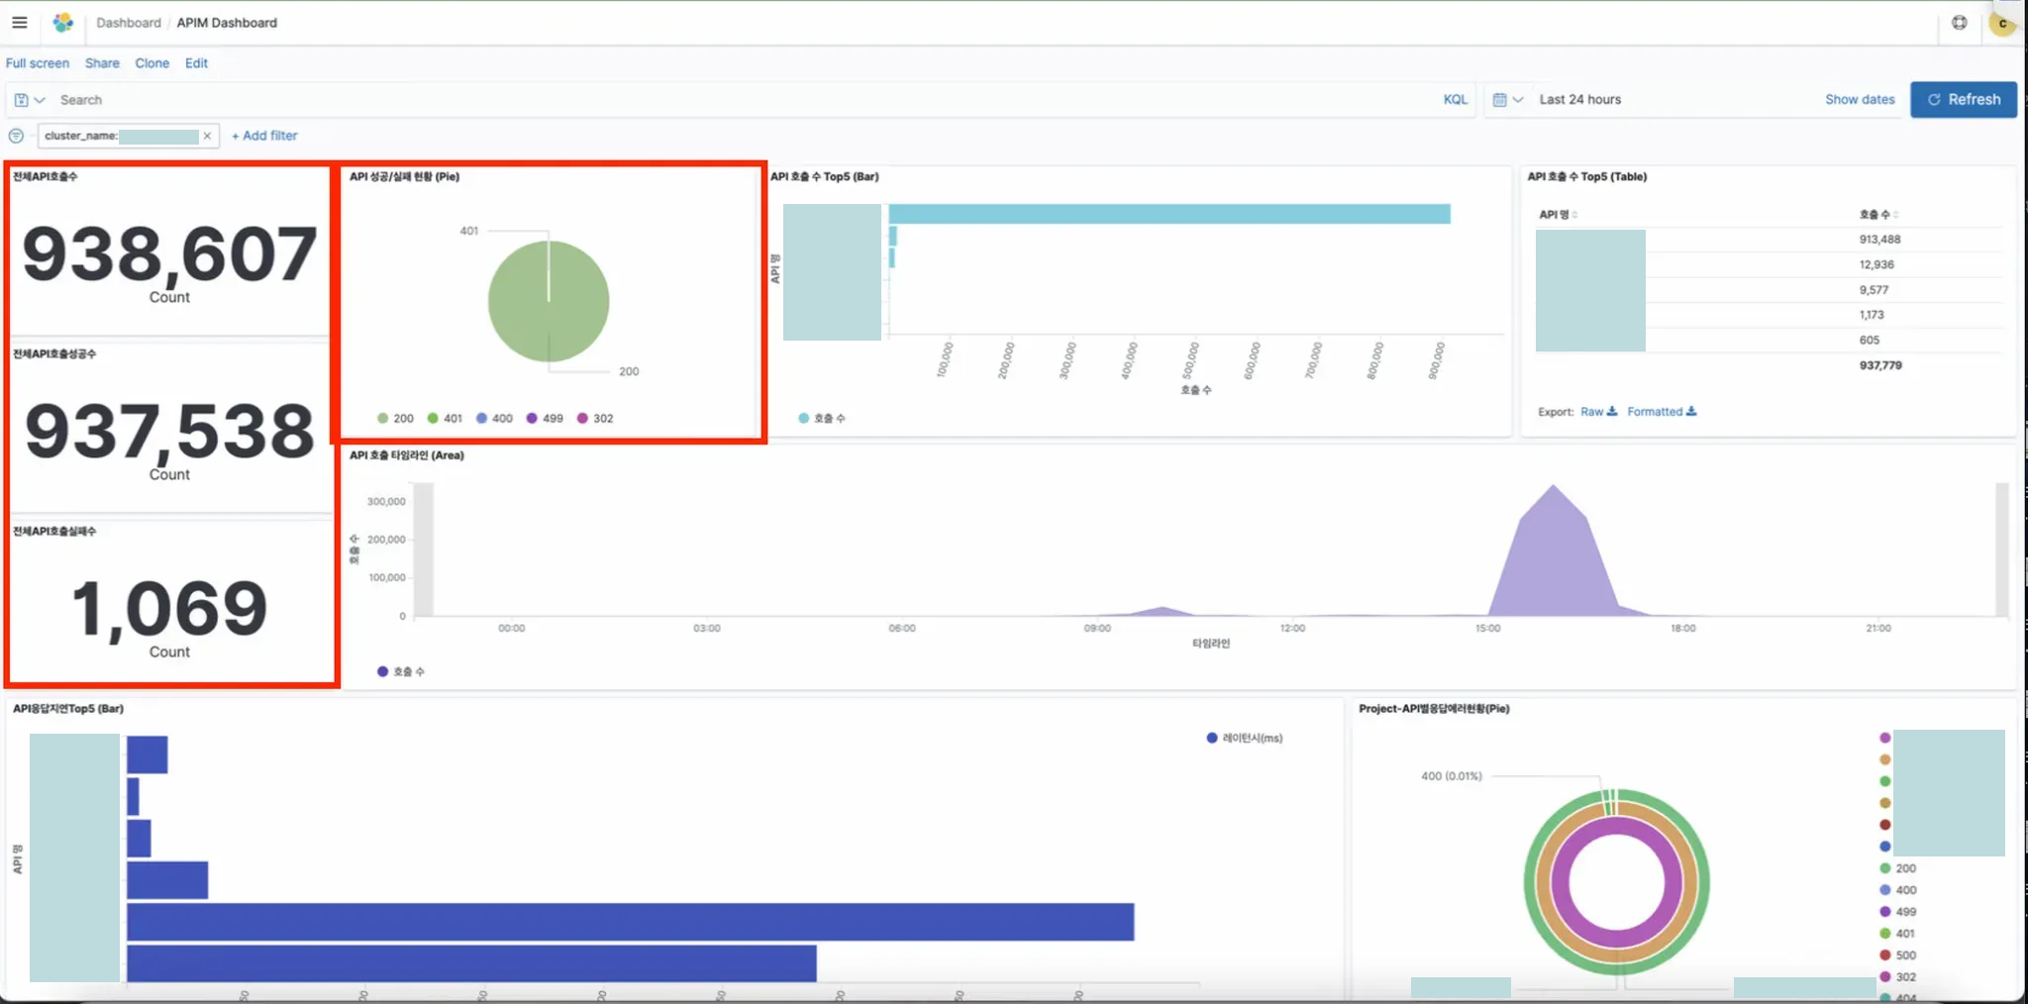Toggle 500 legend in Project pie
2028x1004 pixels.
click(x=1897, y=955)
